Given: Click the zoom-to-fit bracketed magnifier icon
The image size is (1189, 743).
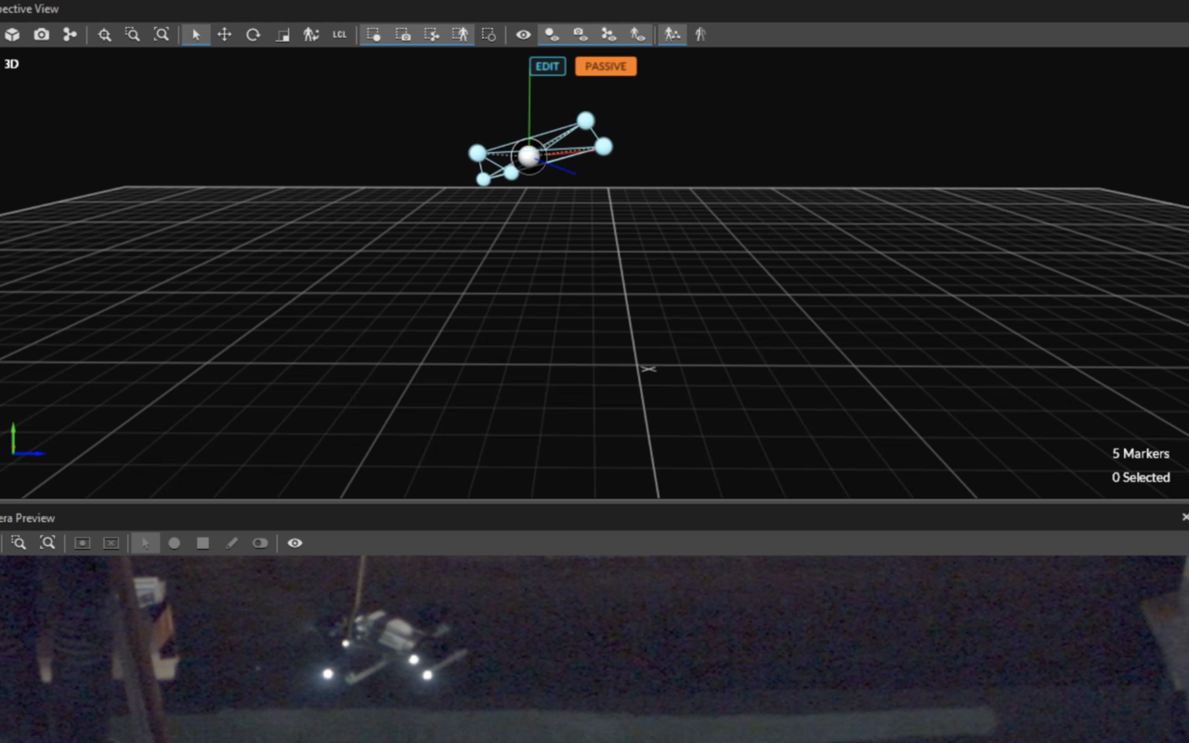Looking at the screenshot, I should coord(162,34).
